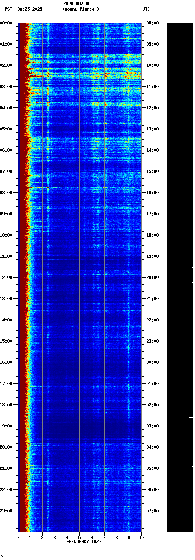Click the 20:00 PST time label on left axis
Viewport: 195px width, 560px height.
tap(6, 447)
